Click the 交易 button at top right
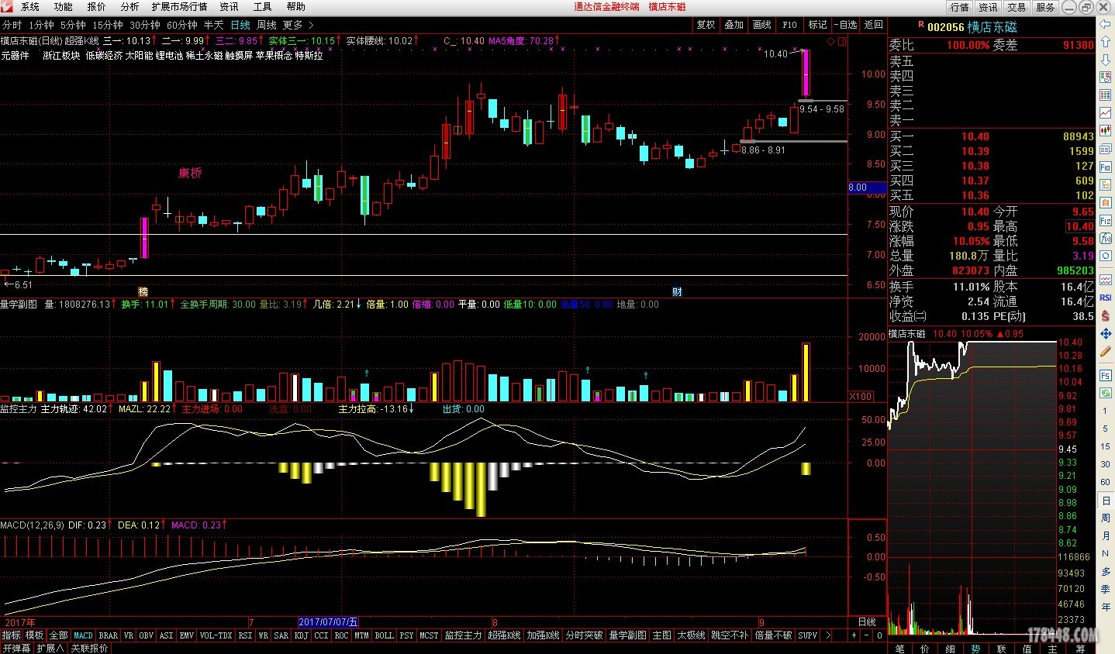This screenshot has height=654, width=1115. coord(1017,7)
